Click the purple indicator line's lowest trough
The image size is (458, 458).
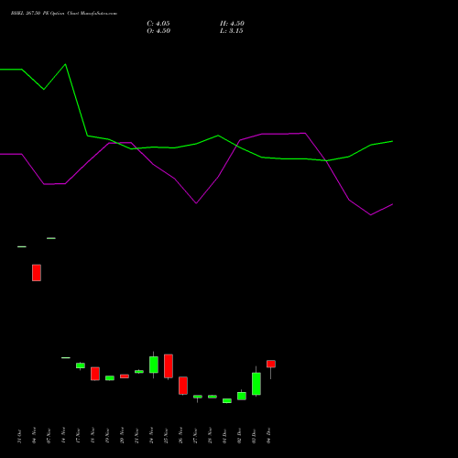371,215
